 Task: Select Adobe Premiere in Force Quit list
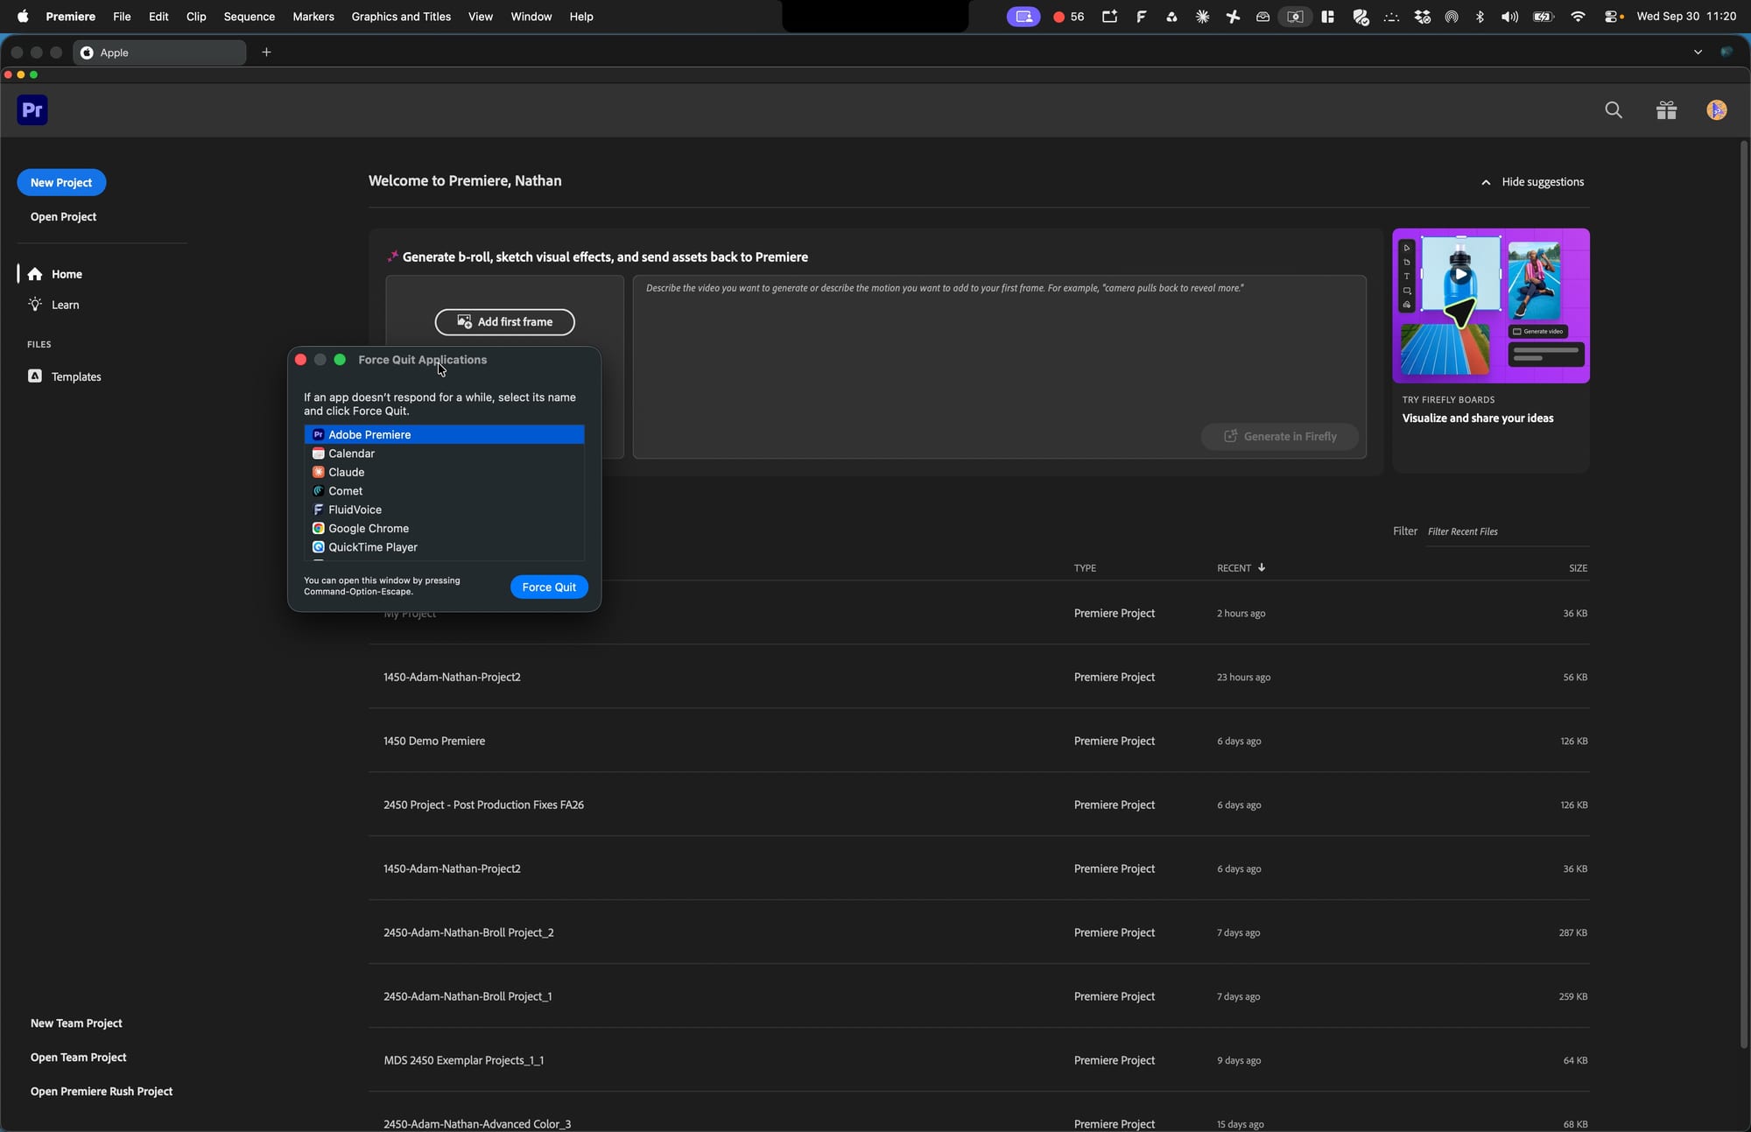click(444, 434)
